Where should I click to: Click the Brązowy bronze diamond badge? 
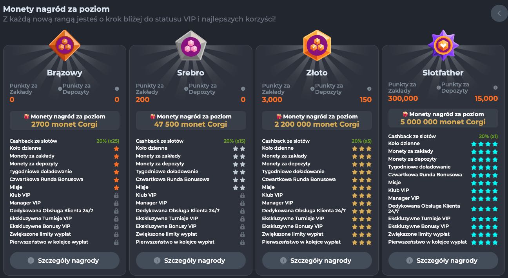[x=64, y=45]
